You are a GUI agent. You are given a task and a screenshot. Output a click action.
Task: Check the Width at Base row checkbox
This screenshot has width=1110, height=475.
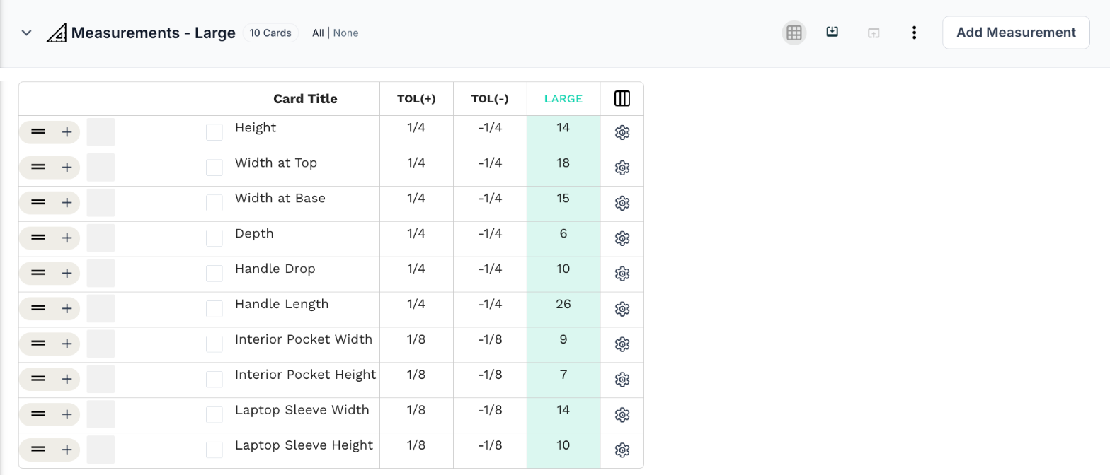[x=214, y=203]
